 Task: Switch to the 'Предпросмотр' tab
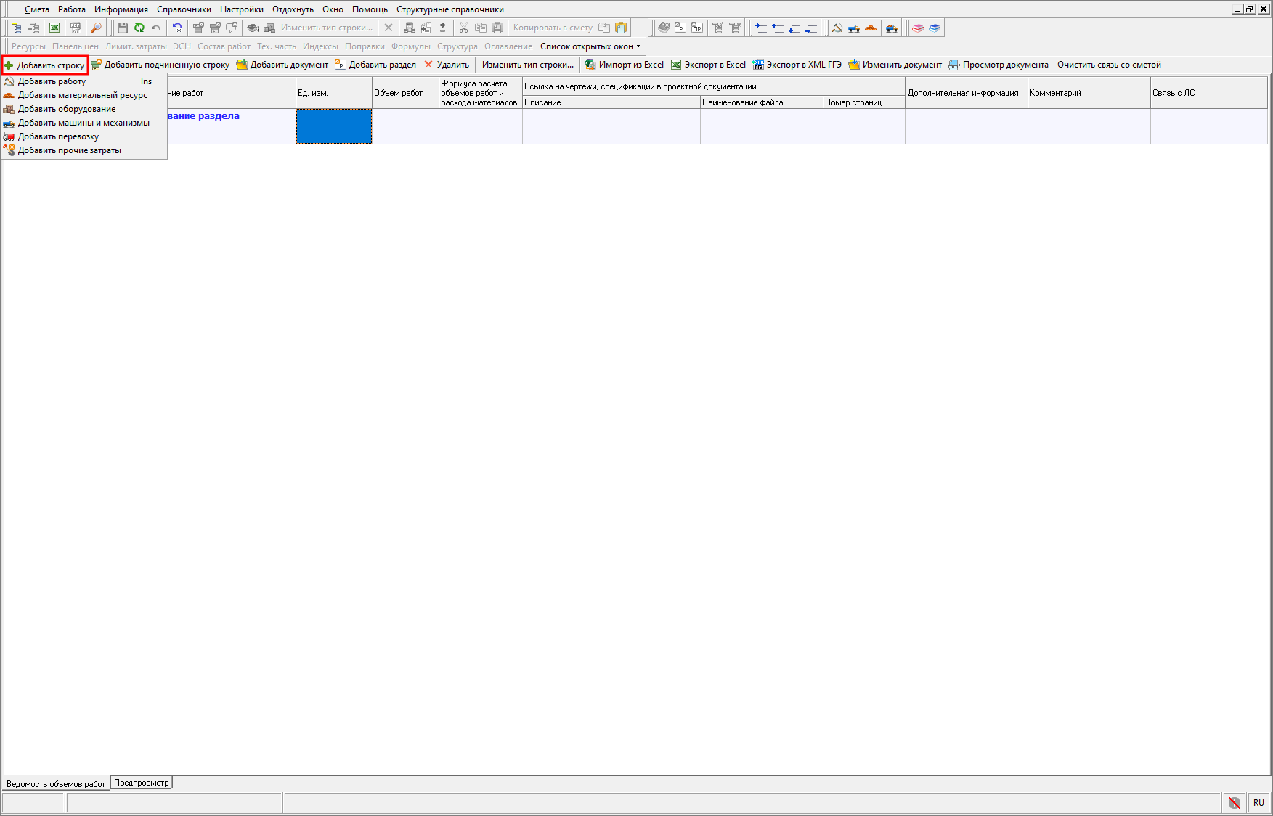pyautogui.click(x=141, y=783)
